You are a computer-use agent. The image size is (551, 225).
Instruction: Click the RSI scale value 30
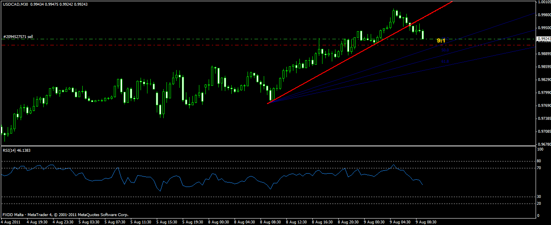pyautogui.click(x=539, y=197)
